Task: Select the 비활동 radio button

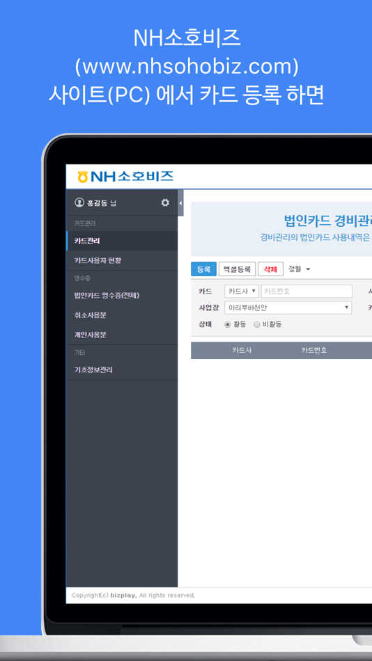Action: pos(257,324)
